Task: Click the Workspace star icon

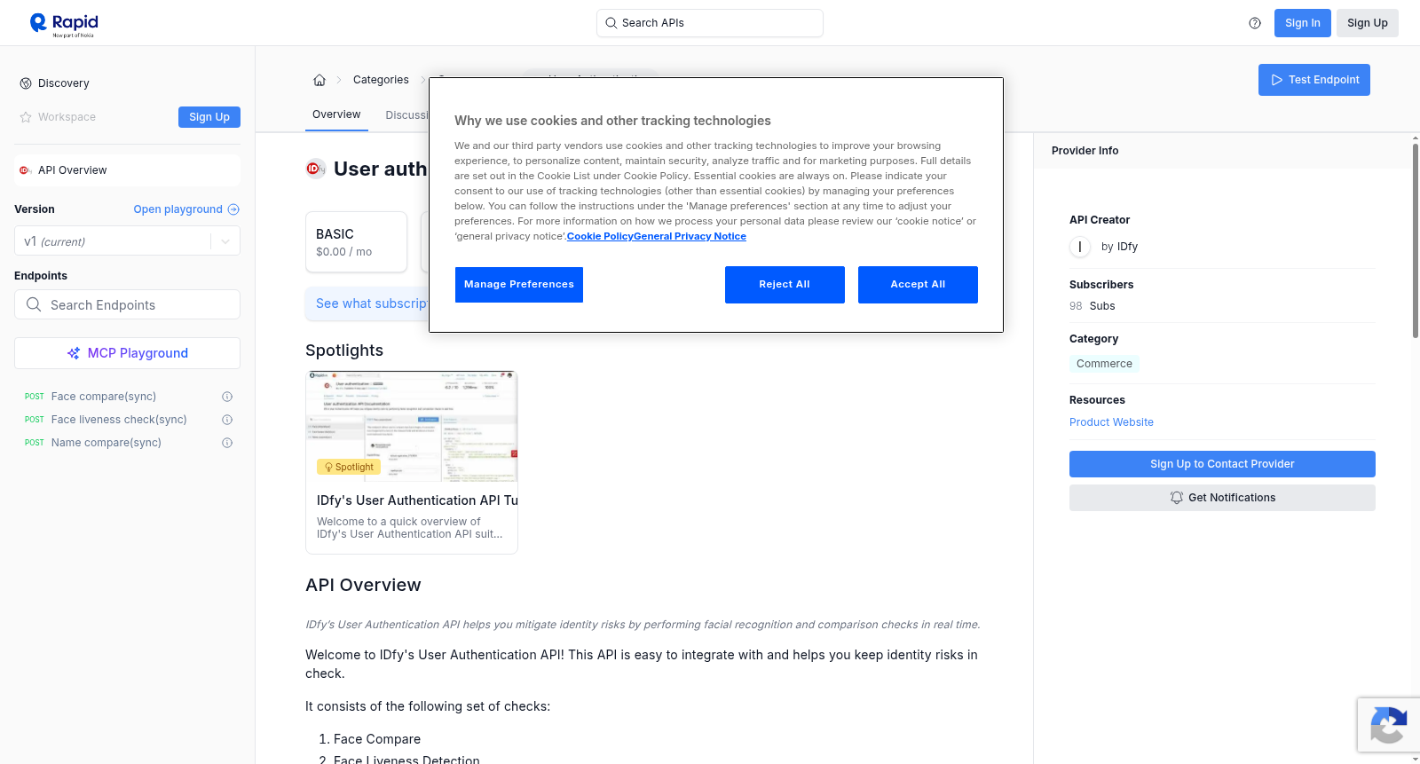Action: (26, 117)
